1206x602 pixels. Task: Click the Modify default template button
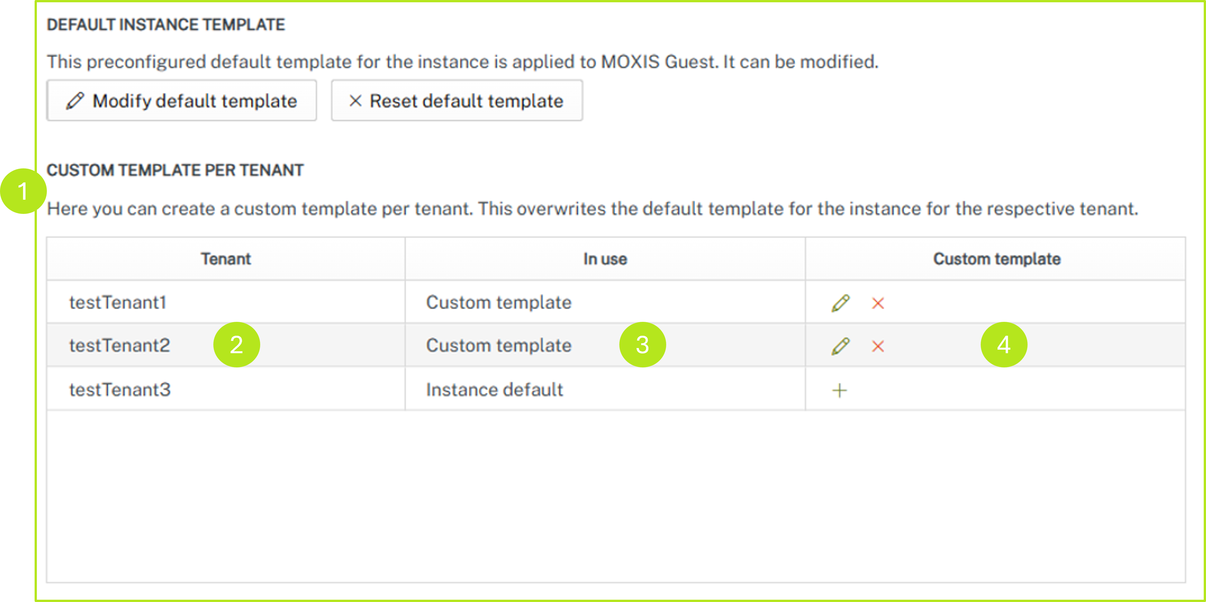pyautogui.click(x=182, y=100)
